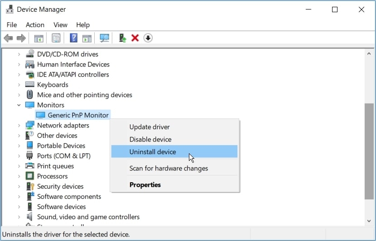Screen dimensions: 376x241
Task: Click Show/Hide Console Tree toolbar icon
Action: click(x=39, y=38)
